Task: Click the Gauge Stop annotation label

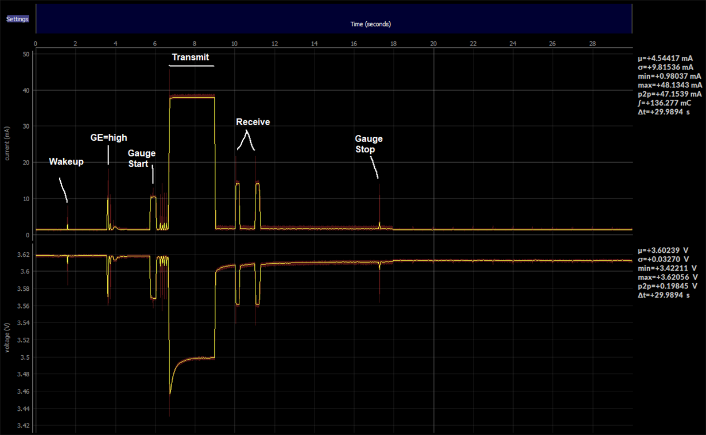Action: (368, 144)
